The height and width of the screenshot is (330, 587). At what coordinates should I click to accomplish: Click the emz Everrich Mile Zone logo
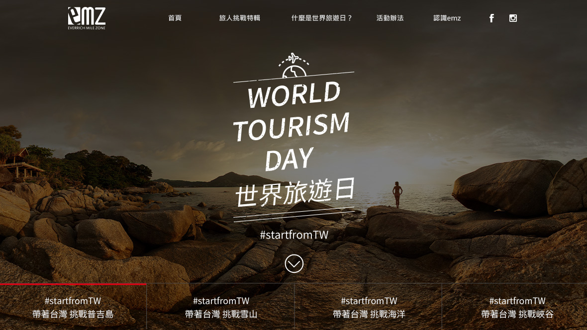[87, 18]
